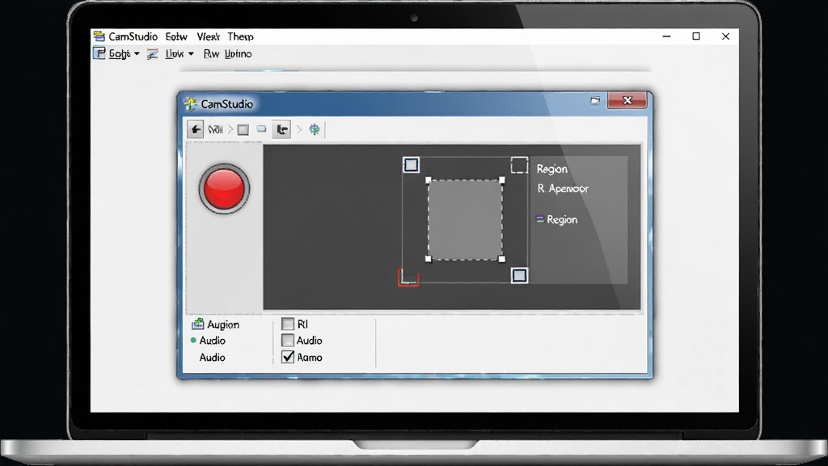Click the red Record button
Viewport: 828px width, 466px height.
click(224, 189)
